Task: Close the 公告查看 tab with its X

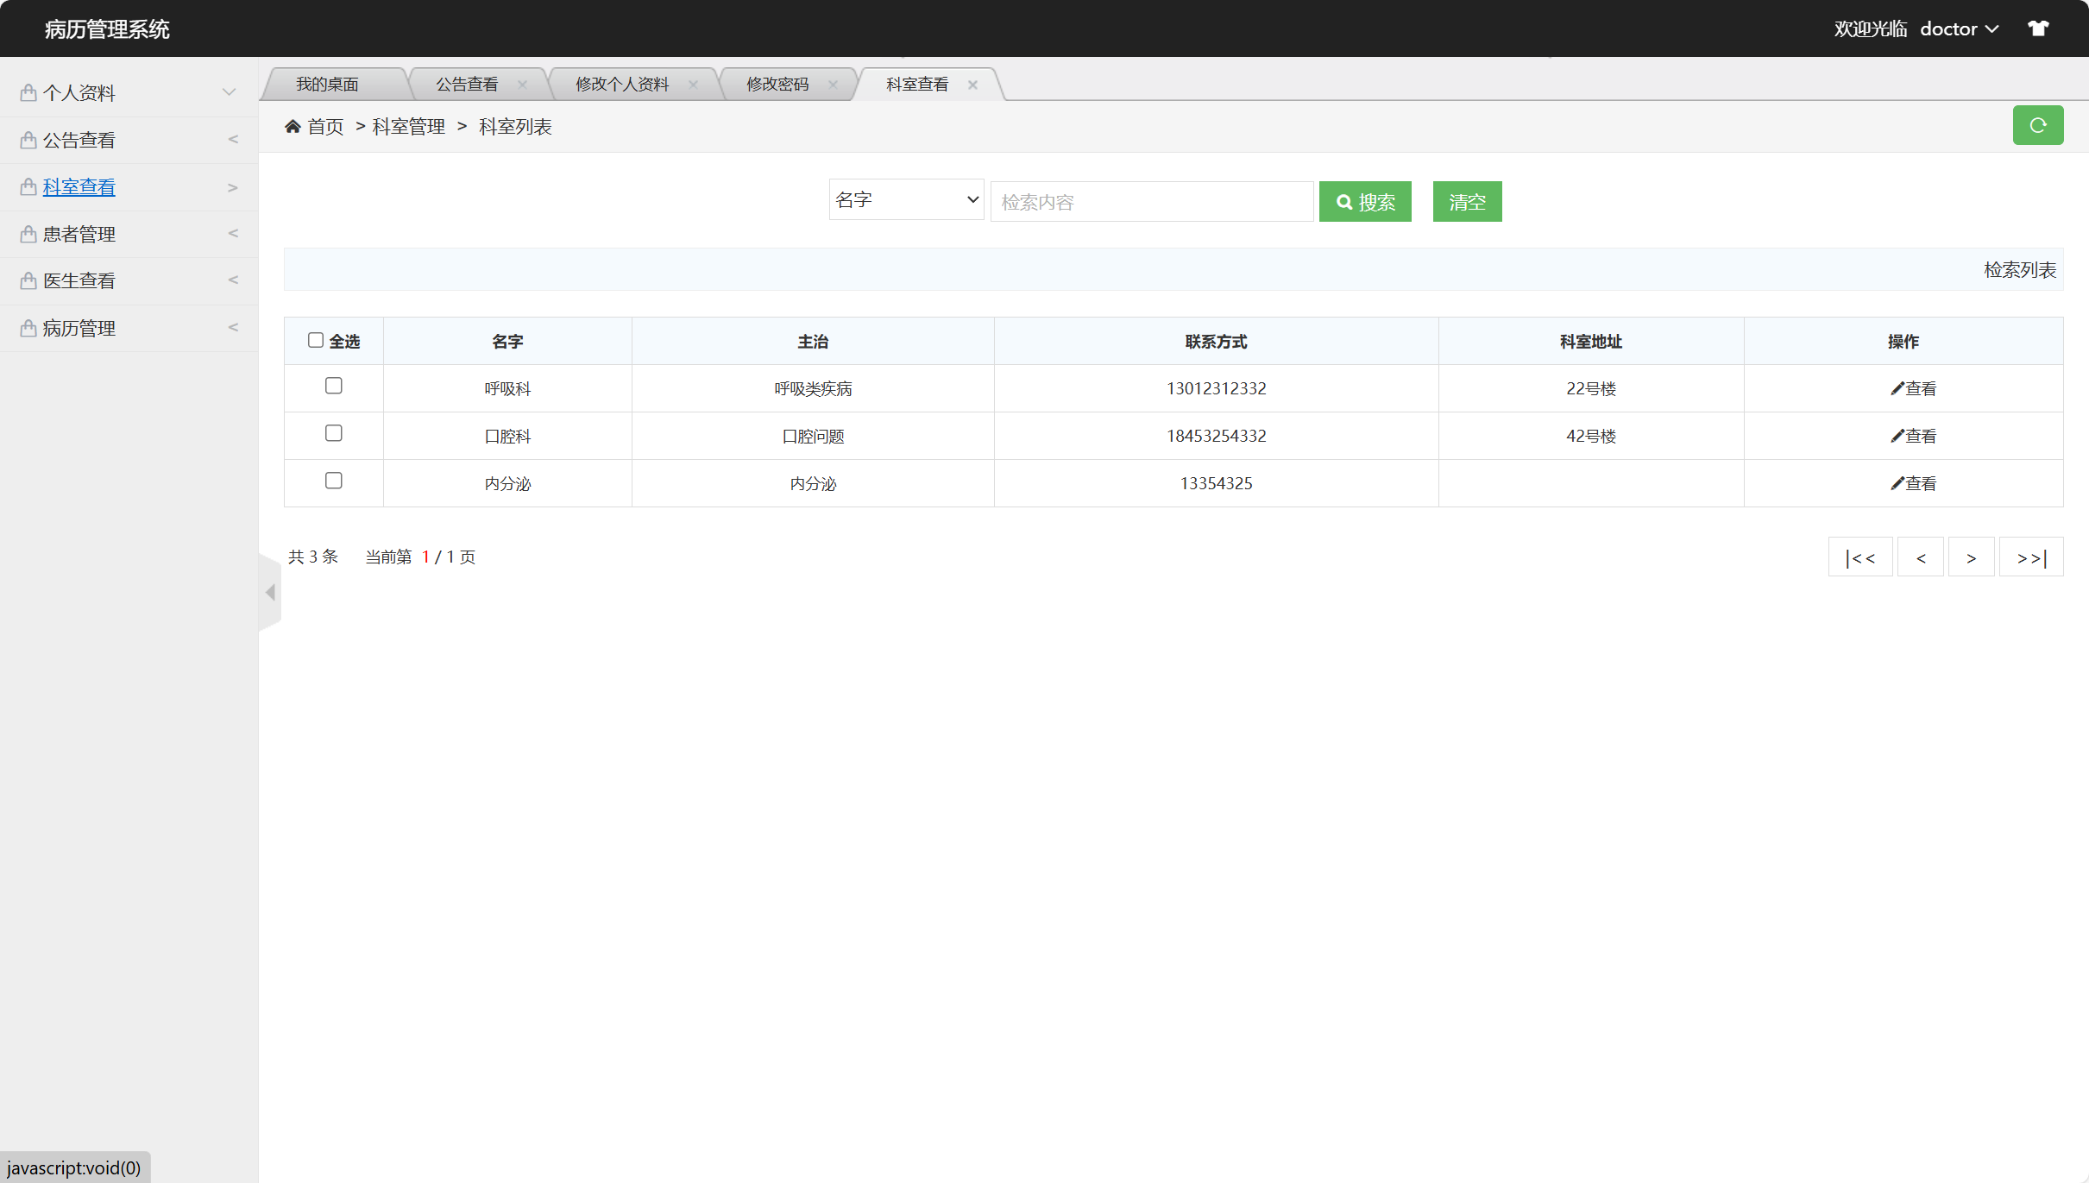Action: (522, 85)
